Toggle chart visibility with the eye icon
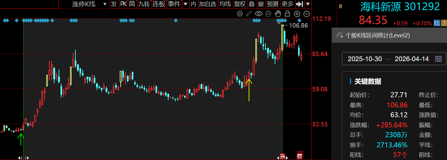Screen dimensions: 447x160 tap(259, 14)
